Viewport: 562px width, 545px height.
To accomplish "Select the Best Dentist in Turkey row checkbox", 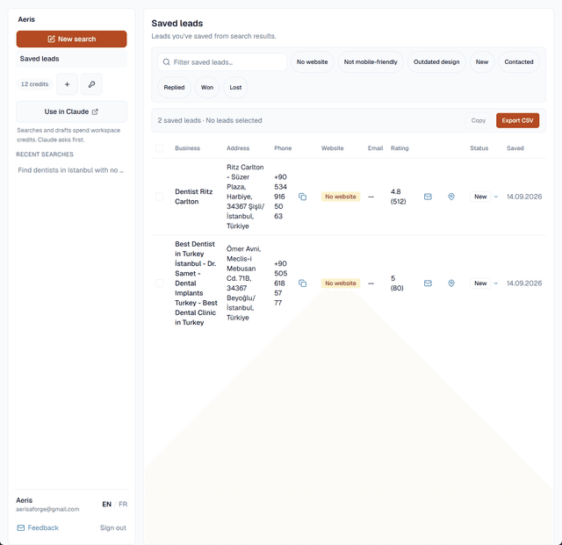I will [159, 283].
